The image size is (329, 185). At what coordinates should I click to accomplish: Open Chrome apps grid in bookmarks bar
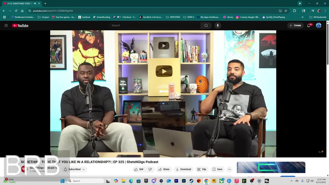pos(4,17)
